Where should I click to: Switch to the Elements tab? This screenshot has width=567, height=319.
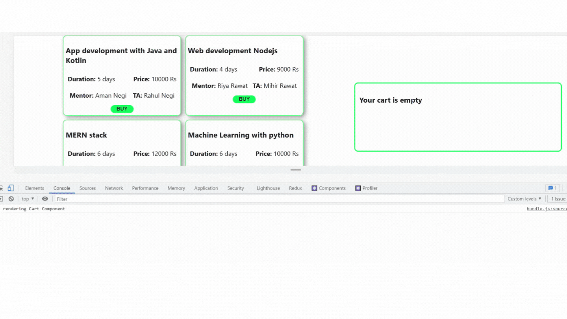point(35,188)
